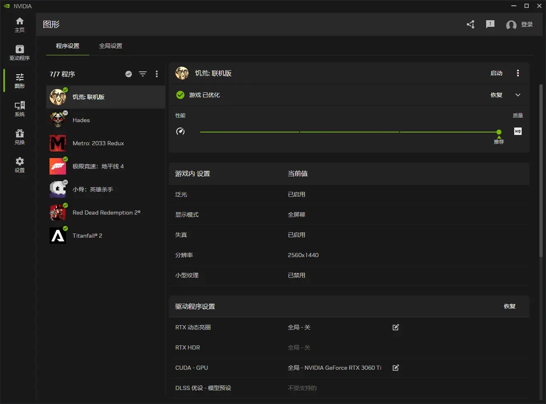Click the green optimized checkmark icon
This screenshot has width=546, height=404.
point(180,95)
